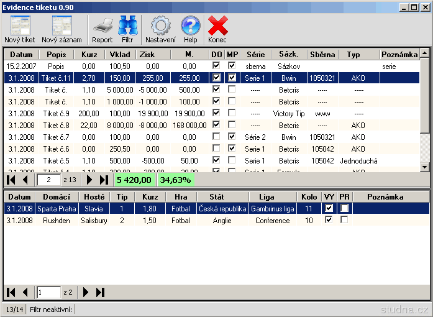
Task: Click the Liga column header in matches
Action: coord(267,197)
